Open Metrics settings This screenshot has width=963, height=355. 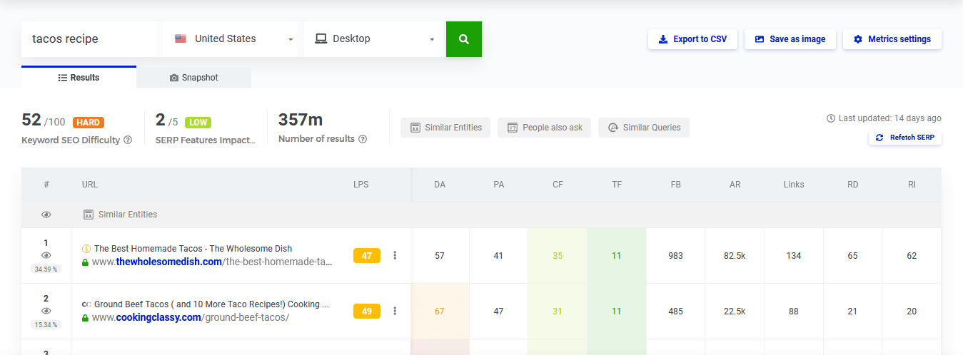pyautogui.click(x=892, y=39)
